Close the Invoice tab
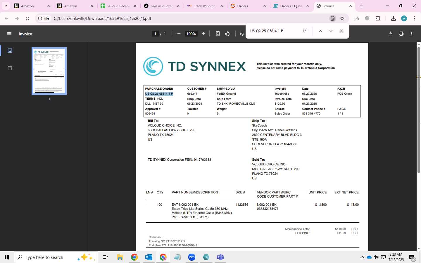 pyautogui.click(x=351, y=6)
